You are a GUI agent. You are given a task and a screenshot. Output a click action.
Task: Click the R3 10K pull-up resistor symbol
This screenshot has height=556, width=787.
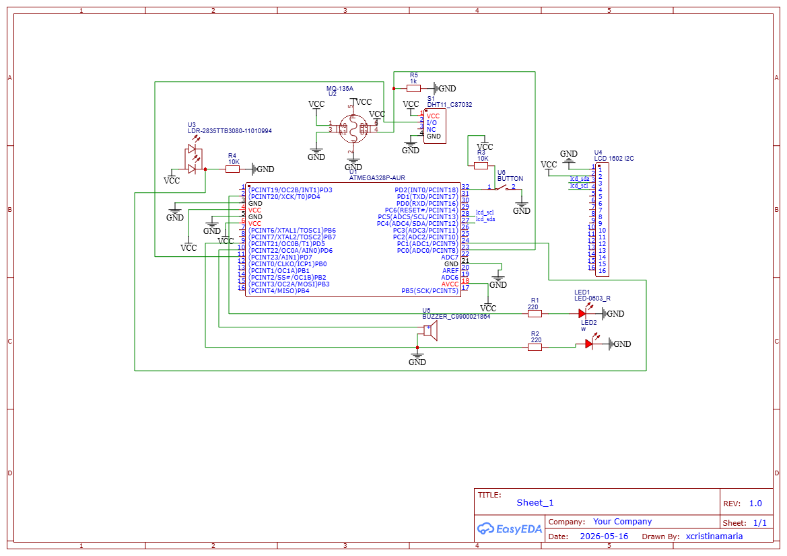point(481,166)
